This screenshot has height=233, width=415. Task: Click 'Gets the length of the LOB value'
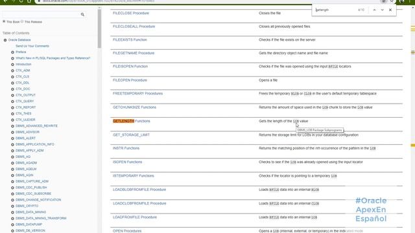click(x=283, y=121)
